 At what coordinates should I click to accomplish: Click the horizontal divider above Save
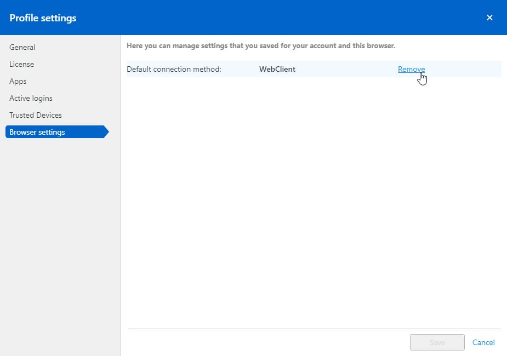(314, 329)
